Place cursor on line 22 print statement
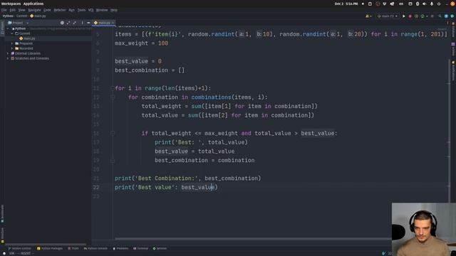 click(166, 187)
